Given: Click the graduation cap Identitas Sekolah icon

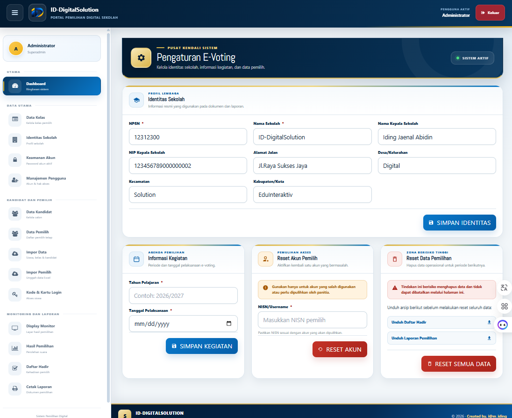Looking at the screenshot, I should (136, 100).
